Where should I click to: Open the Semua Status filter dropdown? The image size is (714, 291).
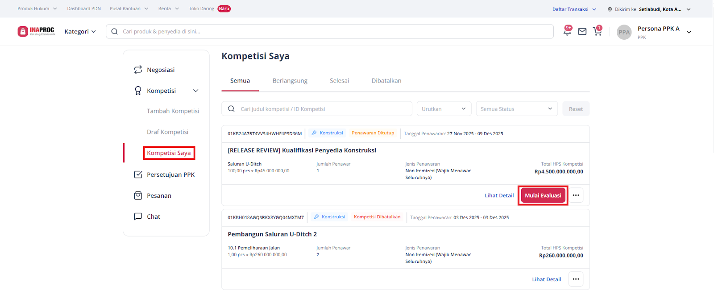516,109
